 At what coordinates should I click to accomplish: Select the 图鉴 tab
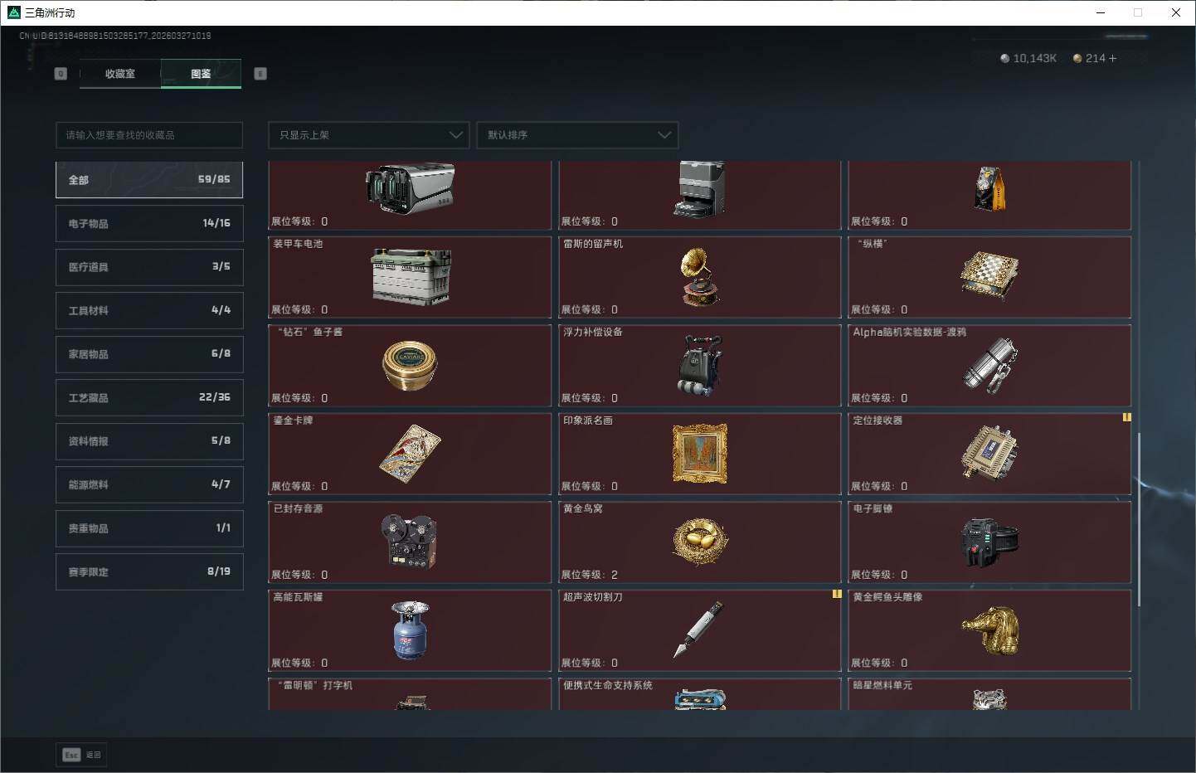click(x=201, y=74)
